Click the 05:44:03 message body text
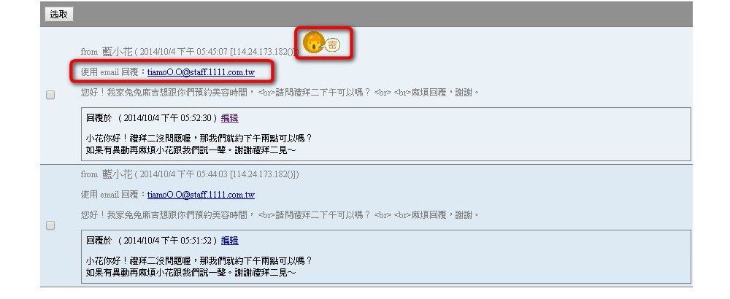Viewport: 730px width, 299px height. (x=280, y=215)
